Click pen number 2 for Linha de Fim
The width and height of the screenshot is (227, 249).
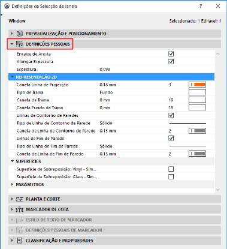coord(170,154)
